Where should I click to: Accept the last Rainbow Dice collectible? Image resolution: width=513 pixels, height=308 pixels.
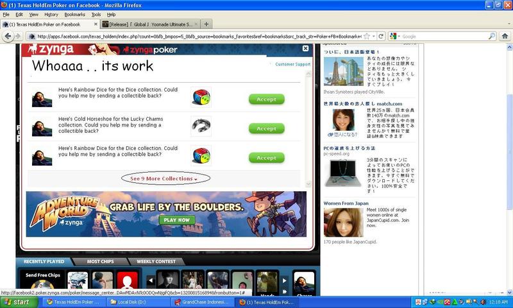(266, 158)
